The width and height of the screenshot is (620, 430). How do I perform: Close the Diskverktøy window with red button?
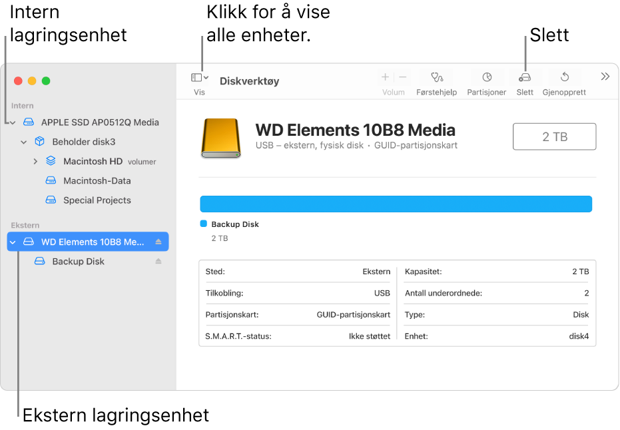coord(18,81)
